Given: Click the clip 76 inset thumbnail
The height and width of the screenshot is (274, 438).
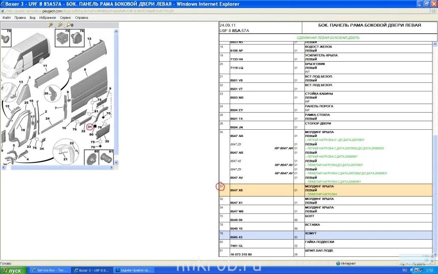Looking at the screenshot, I should tap(77, 38).
